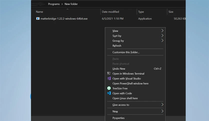Sort by the Type column header
The image size is (209, 121).
[x=141, y=12]
